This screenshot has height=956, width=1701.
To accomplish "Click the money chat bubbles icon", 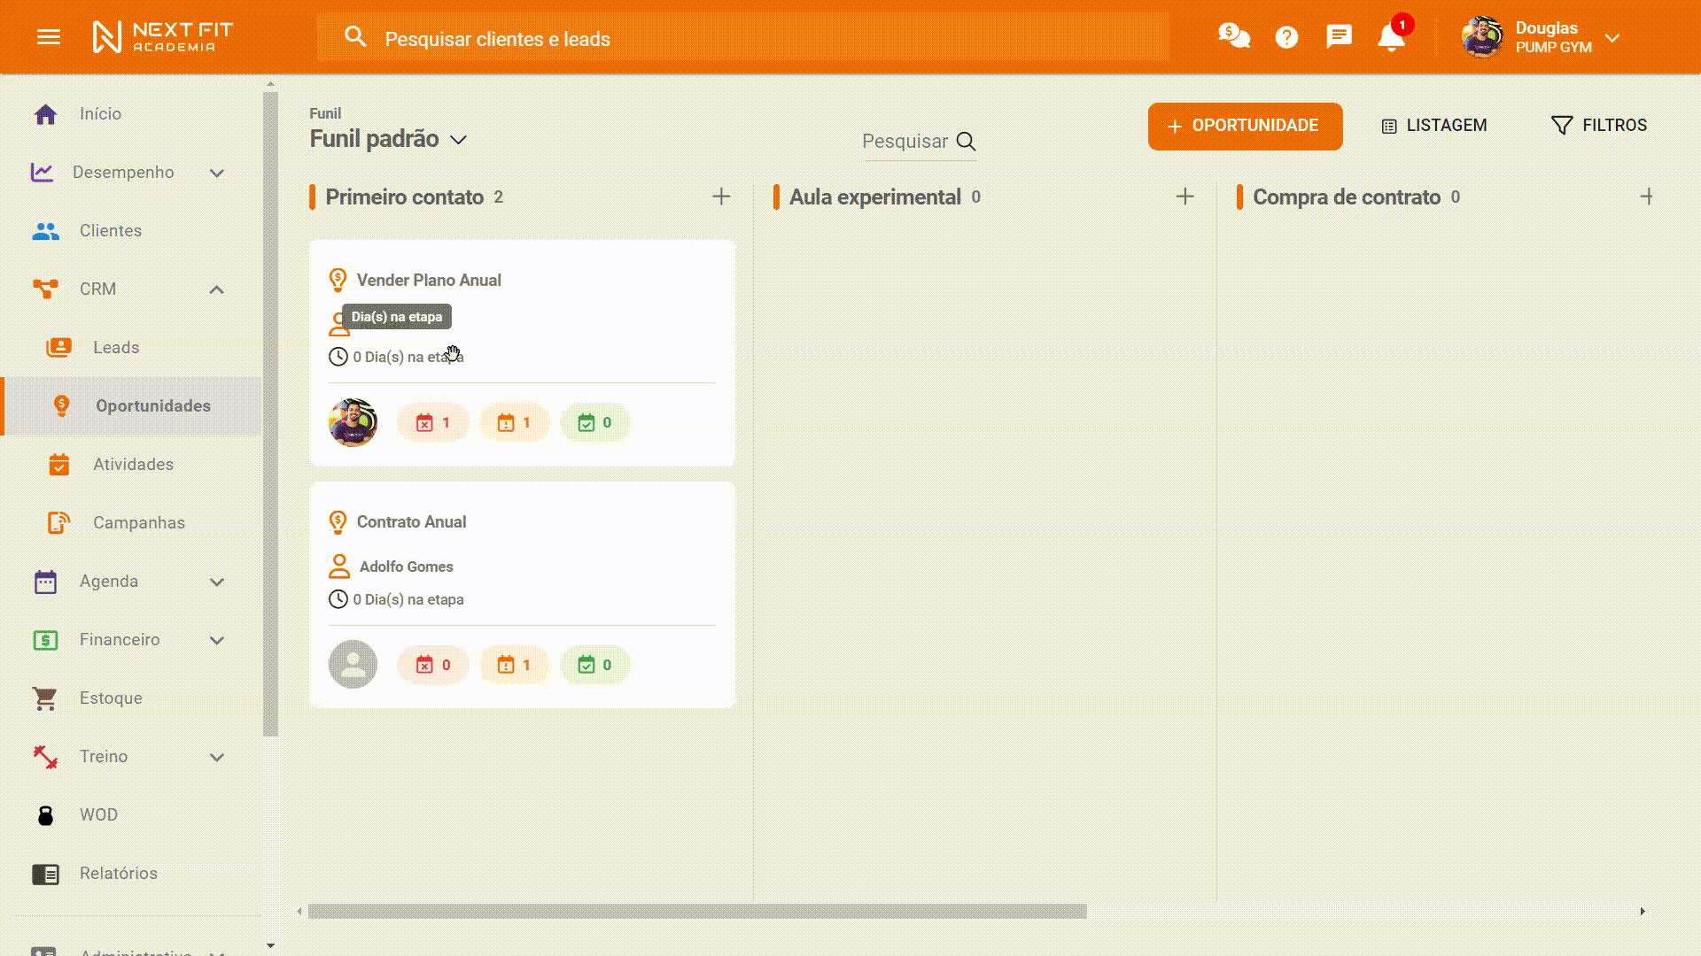I will tap(1233, 37).
